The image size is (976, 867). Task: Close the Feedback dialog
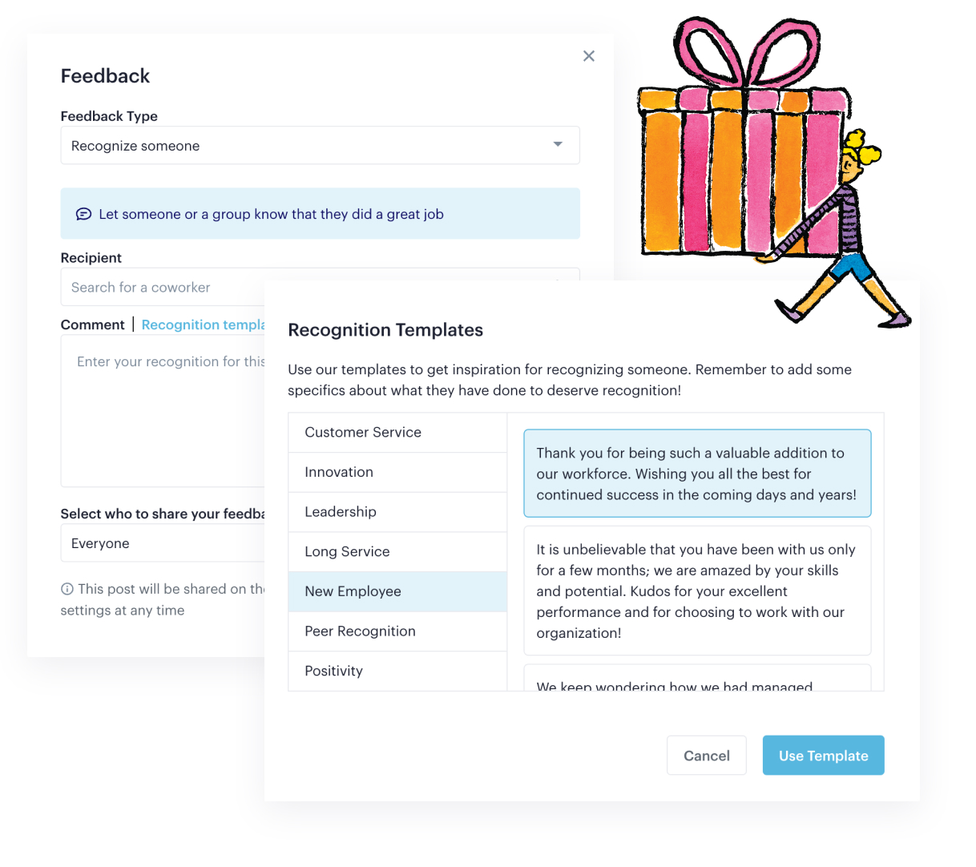[x=589, y=56]
